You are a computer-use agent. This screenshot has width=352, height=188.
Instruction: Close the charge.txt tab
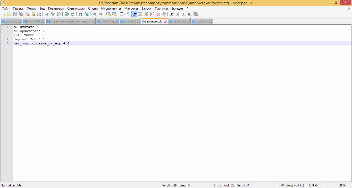pos(138,21)
